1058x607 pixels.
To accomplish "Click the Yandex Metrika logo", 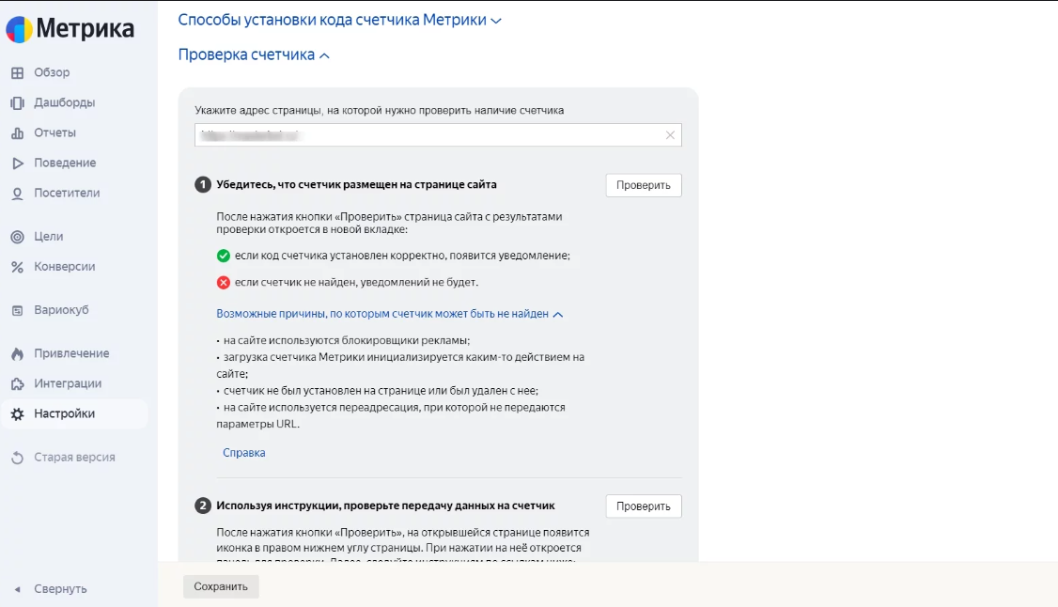I will pos(70,29).
